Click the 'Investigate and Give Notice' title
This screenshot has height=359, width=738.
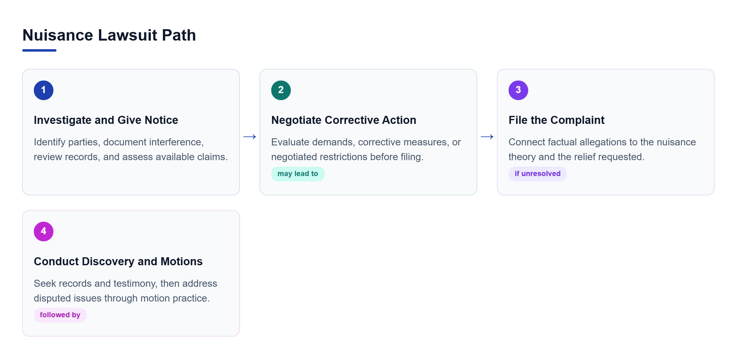tap(106, 120)
